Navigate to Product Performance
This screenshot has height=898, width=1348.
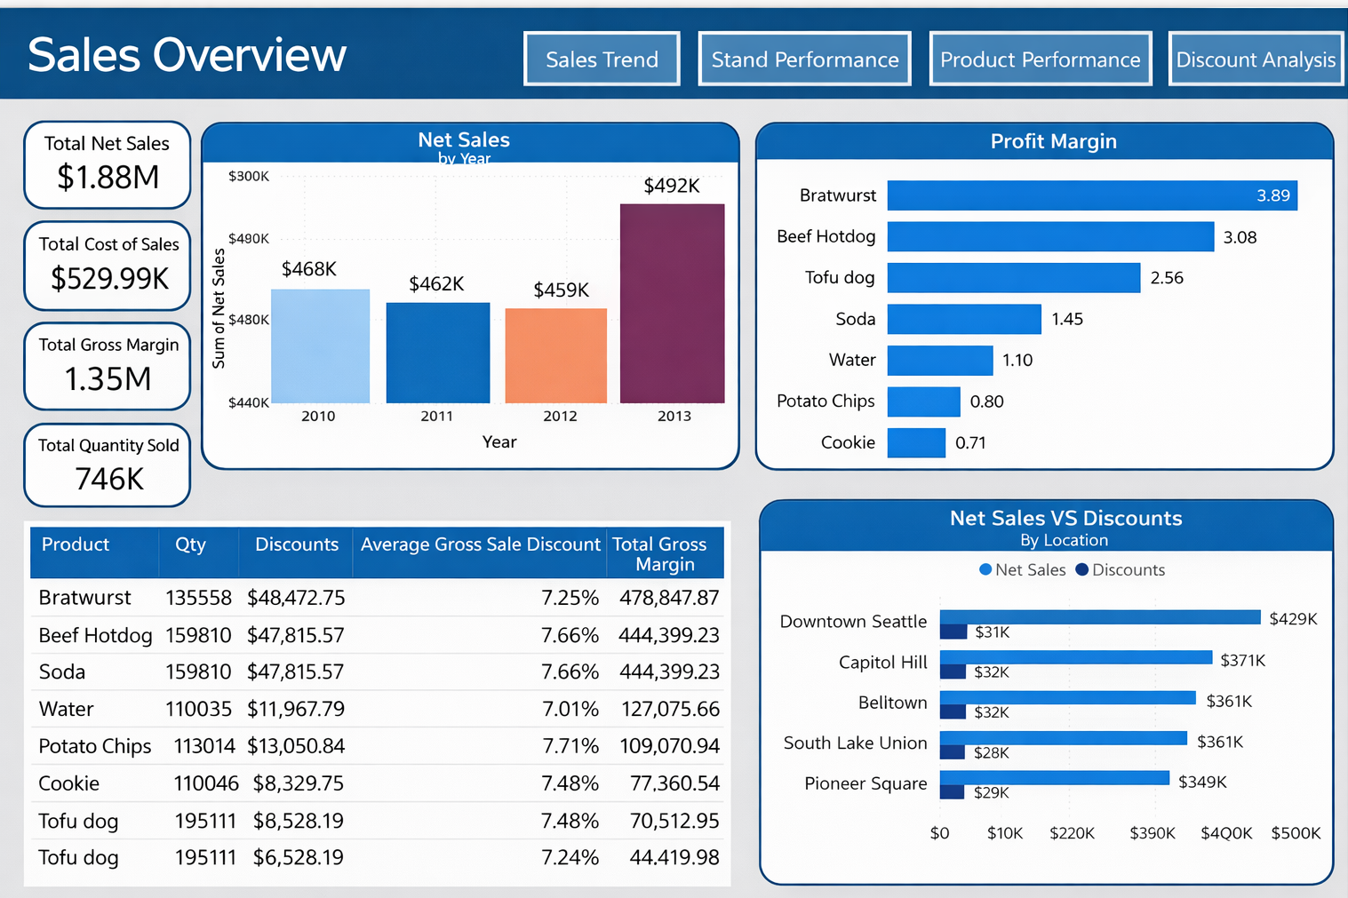[x=1040, y=59]
